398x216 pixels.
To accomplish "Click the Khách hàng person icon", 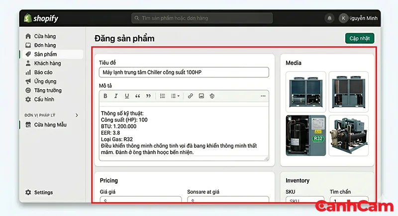I will [x=28, y=63].
